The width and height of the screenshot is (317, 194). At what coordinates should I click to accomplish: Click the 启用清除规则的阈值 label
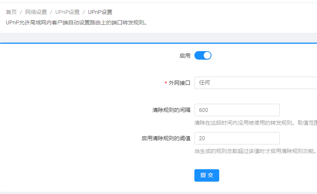(166, 138)
